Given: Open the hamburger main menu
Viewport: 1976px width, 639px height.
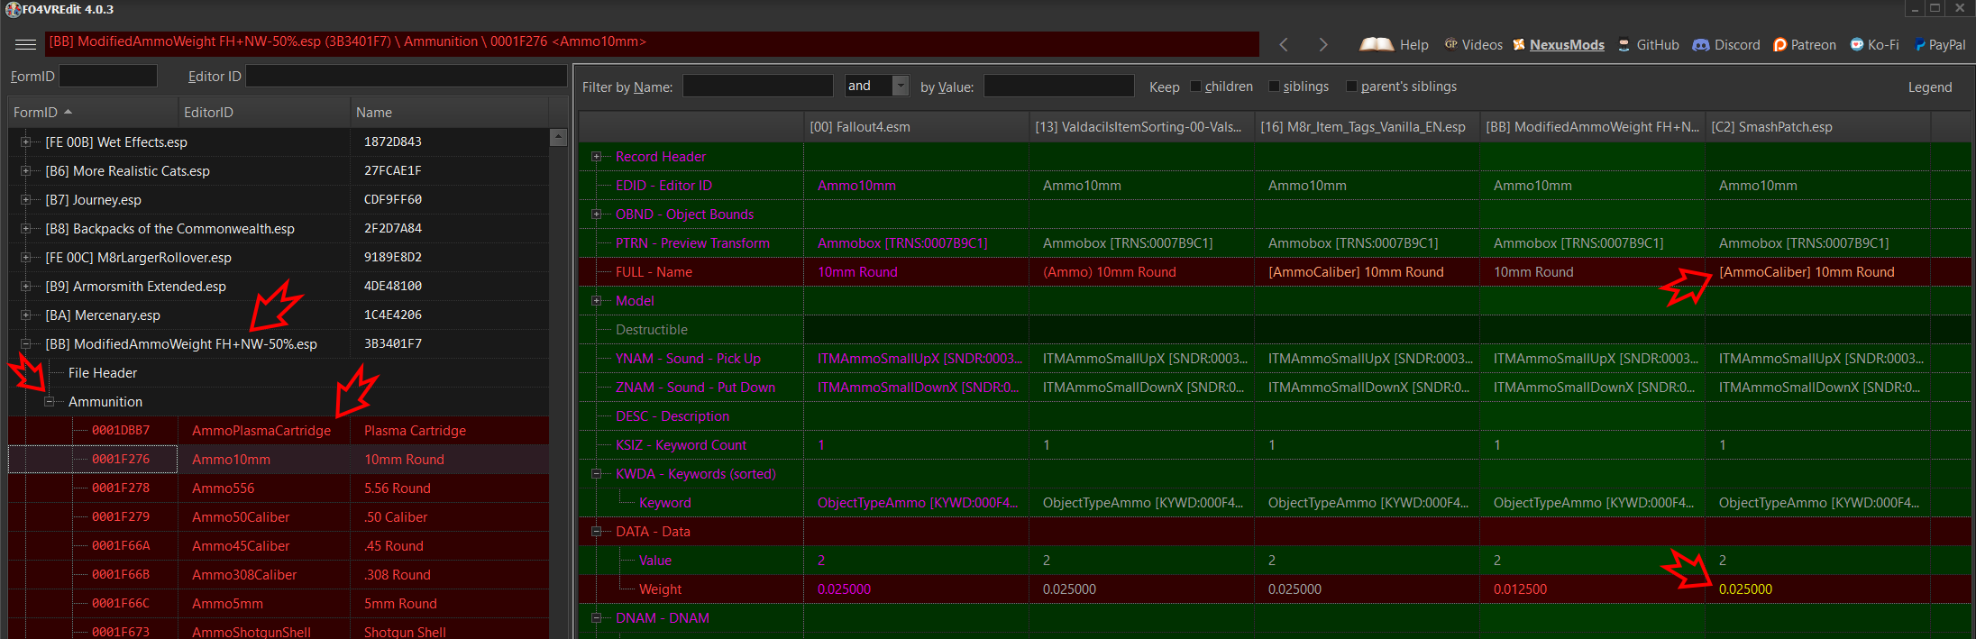Looking at the screenshot, I should point(25,44).
